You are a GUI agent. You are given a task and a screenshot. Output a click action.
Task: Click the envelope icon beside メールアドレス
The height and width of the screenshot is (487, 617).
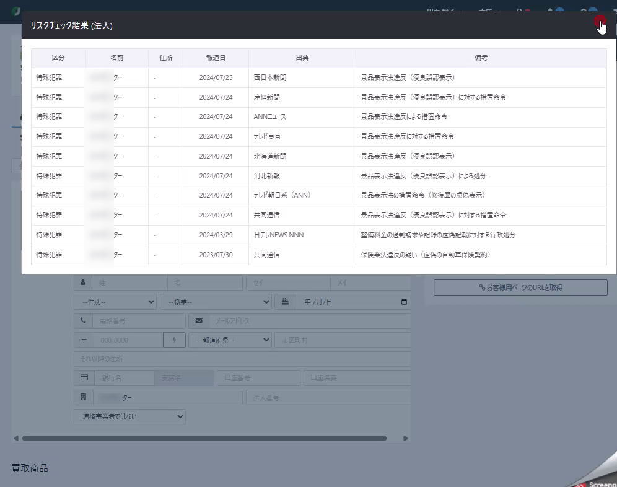199,321
